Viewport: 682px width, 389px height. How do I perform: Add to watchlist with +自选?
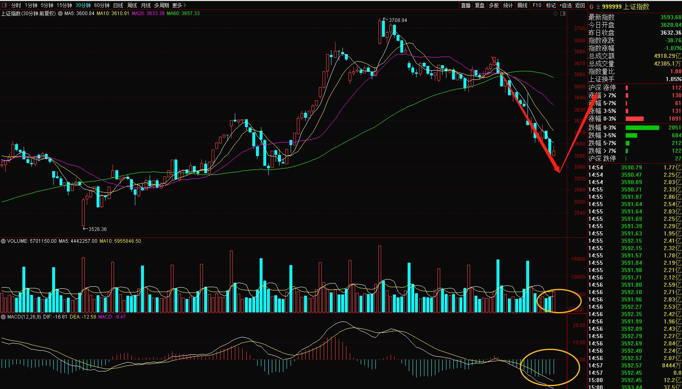point(565,5)
